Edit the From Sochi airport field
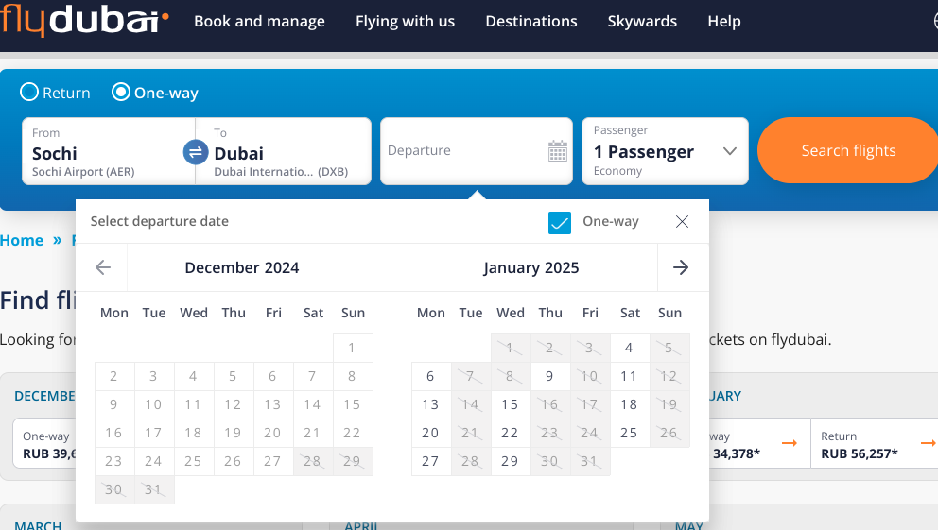This screenshot has width=938, height=530. [x=109, y=151]
